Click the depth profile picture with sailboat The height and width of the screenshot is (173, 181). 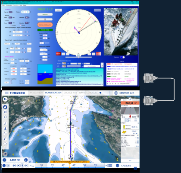(45, 74)
